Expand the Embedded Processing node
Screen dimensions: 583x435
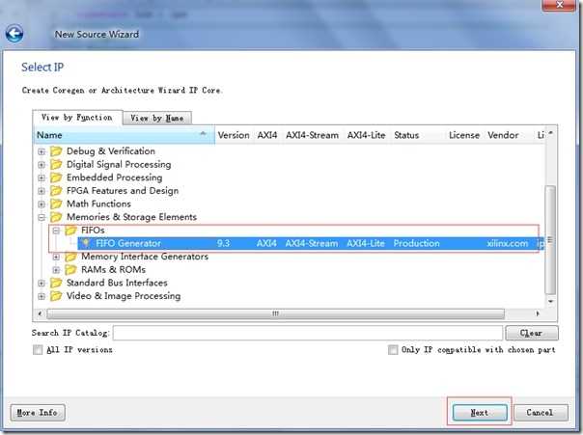42,177
